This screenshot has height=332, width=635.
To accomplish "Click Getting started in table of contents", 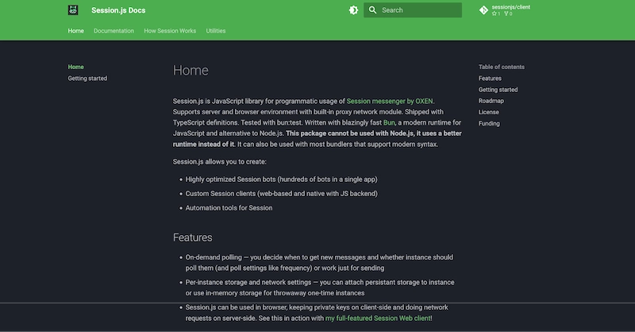I will (498, 90).
